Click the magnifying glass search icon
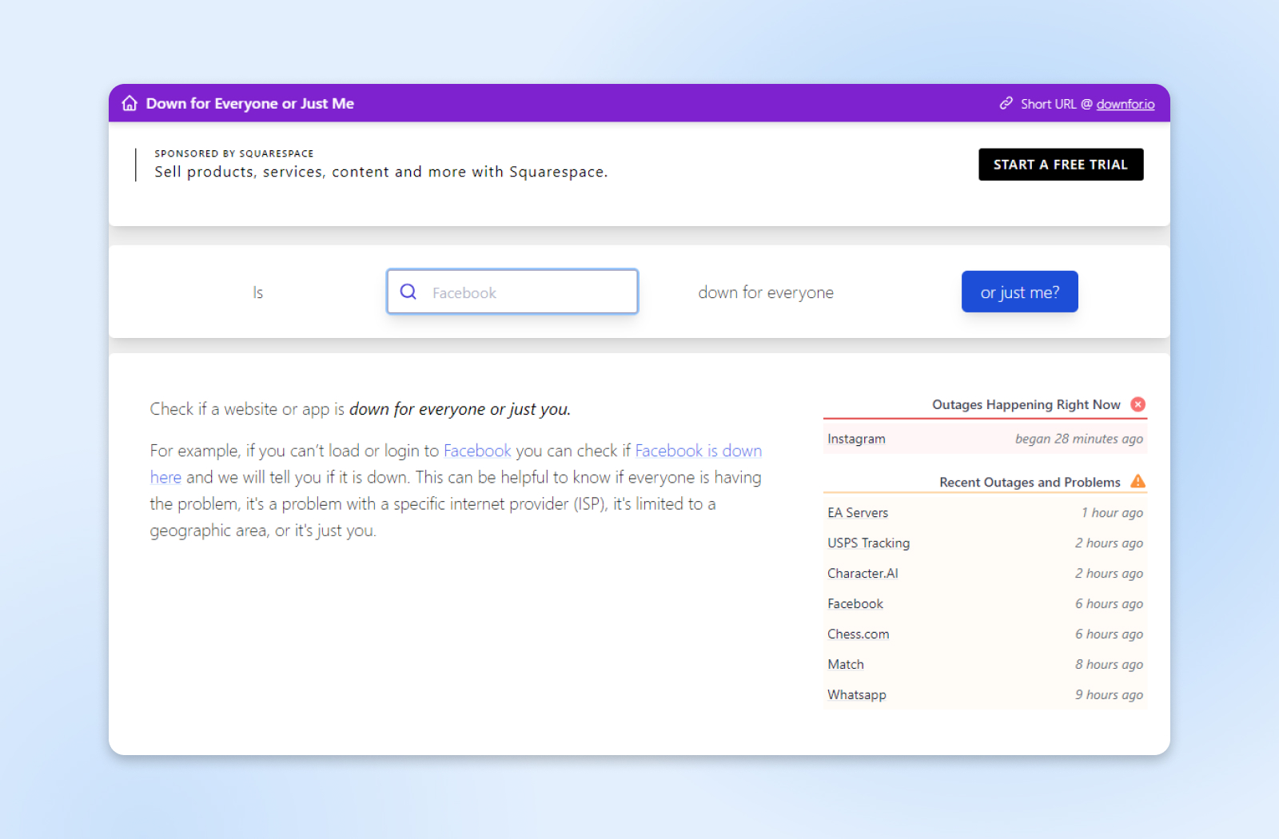 408,292
